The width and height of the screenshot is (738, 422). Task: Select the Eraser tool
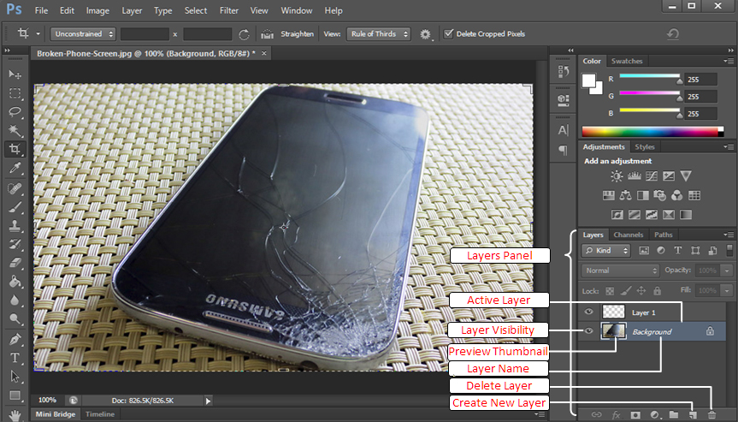coord(15,263)
